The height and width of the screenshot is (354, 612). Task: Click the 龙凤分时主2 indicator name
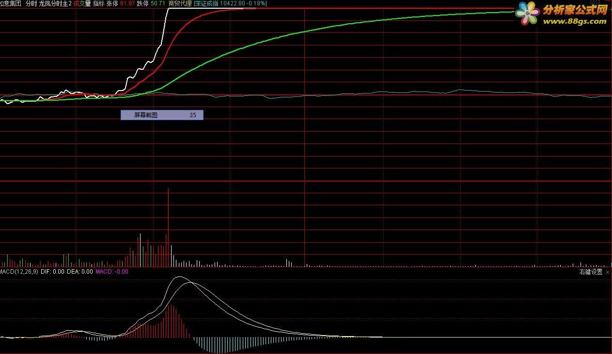[x=56, y=3]
